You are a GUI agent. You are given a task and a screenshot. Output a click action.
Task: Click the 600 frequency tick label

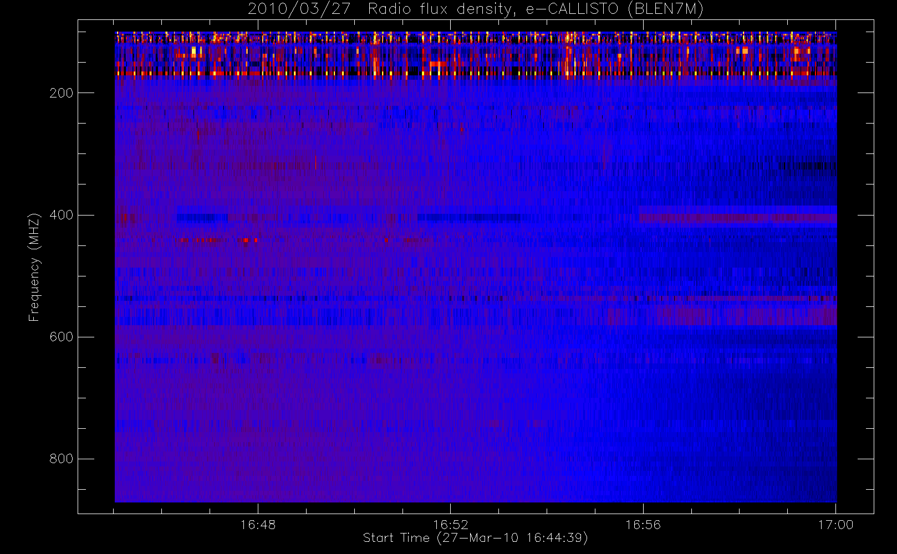pos(61,337)
